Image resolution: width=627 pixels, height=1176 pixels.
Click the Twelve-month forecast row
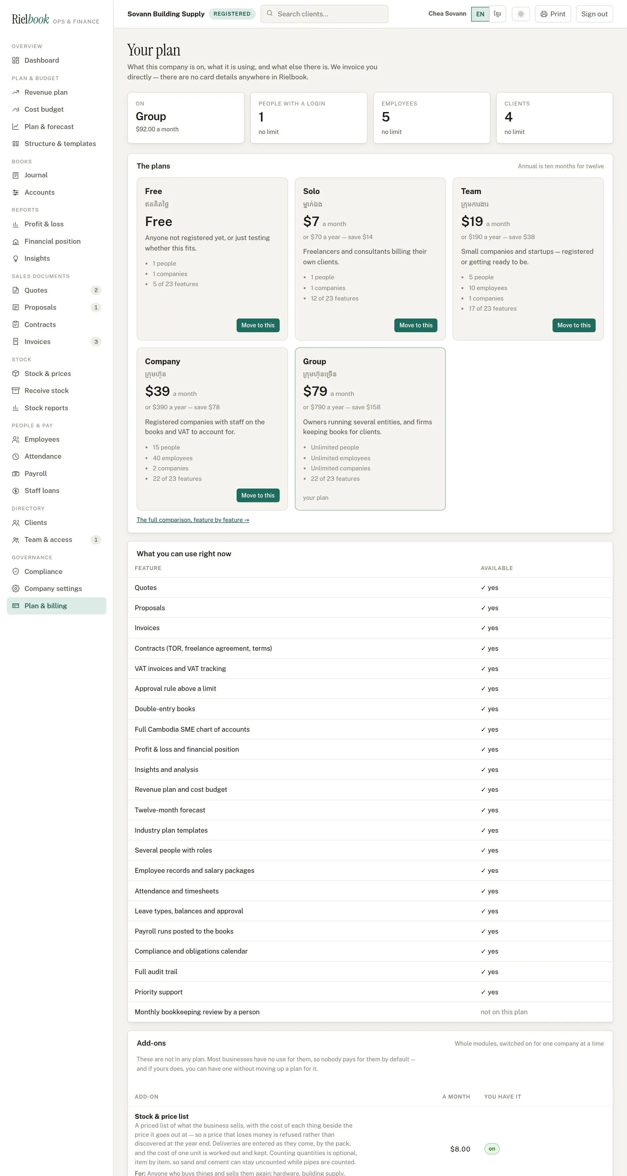click(x=370, y=810)
